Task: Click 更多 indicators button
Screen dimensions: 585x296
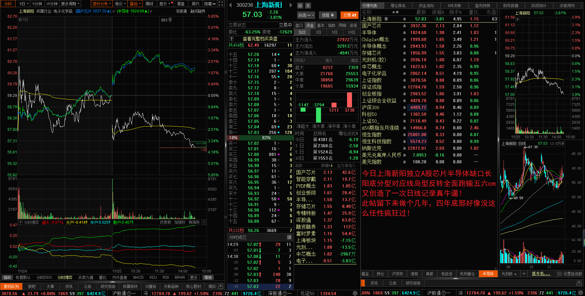Action: (x=194, y=277)
